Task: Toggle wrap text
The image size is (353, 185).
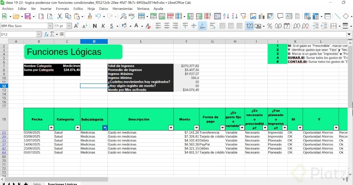Action: pyautogui.click(x=212, y=26)
